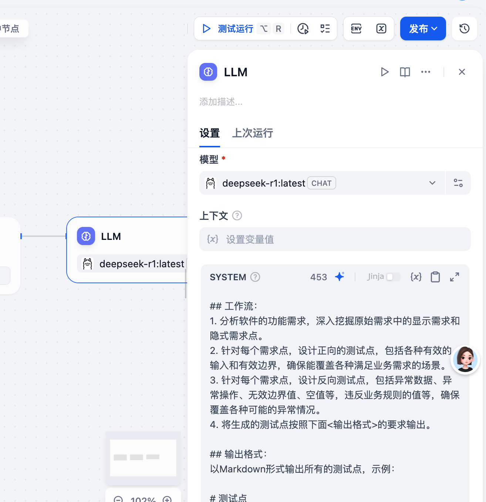Click the workflow minimap thumbnail

click(x=143, y=458)
